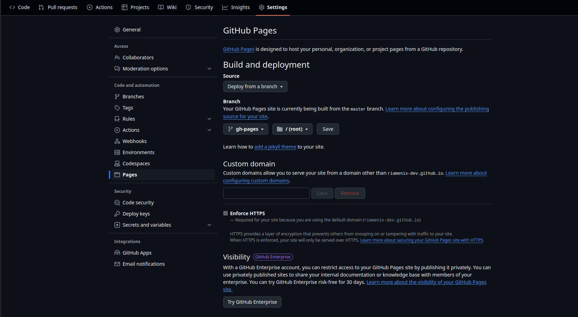Toggle the Enforce HTTPS checkbox

click(x=226, y=213)
